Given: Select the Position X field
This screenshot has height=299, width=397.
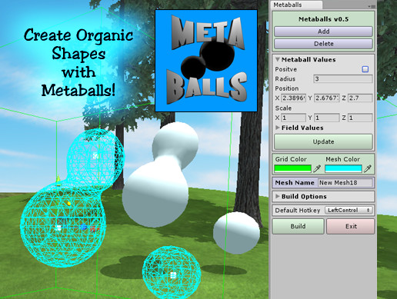Looking at the screenshot, I should point(293,98).
